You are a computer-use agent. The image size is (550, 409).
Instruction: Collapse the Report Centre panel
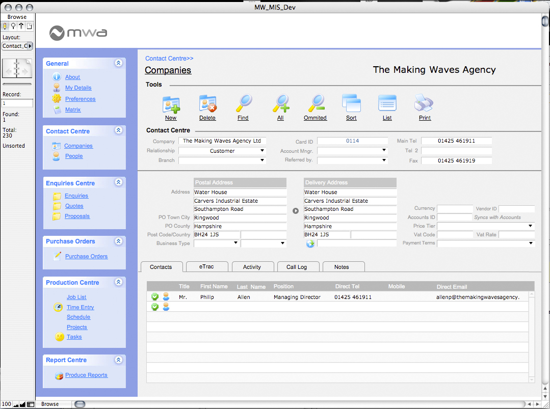pos(119,360)
